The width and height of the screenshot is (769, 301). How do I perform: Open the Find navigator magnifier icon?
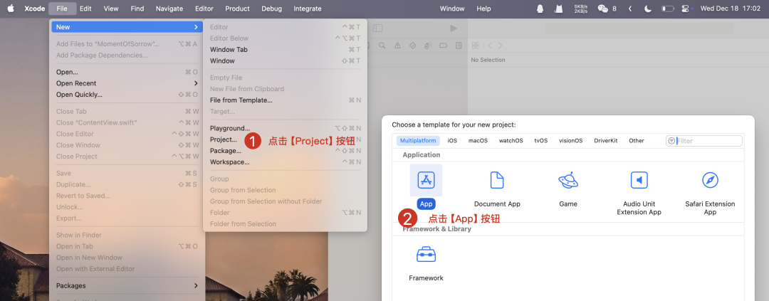pos(382,46)
